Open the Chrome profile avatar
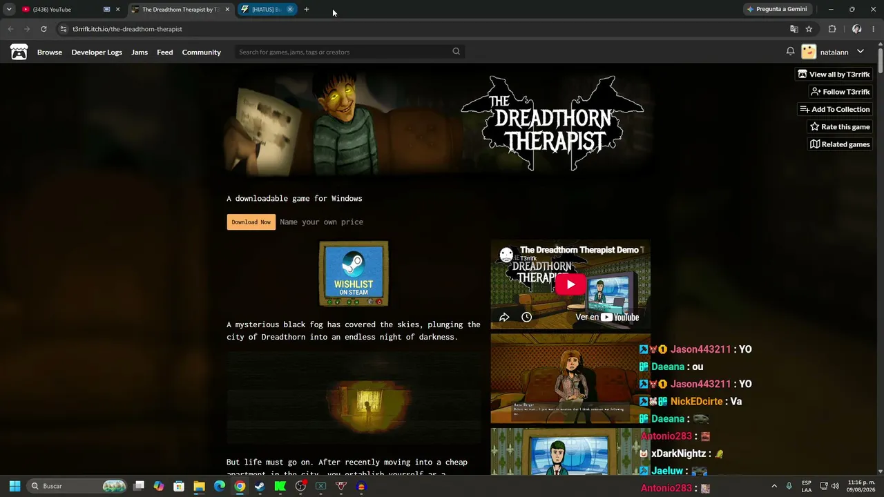The width and height of the screenshot is (884, 497). pos(856,29)
